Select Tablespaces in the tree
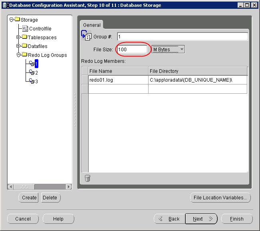 pos(42,37)
